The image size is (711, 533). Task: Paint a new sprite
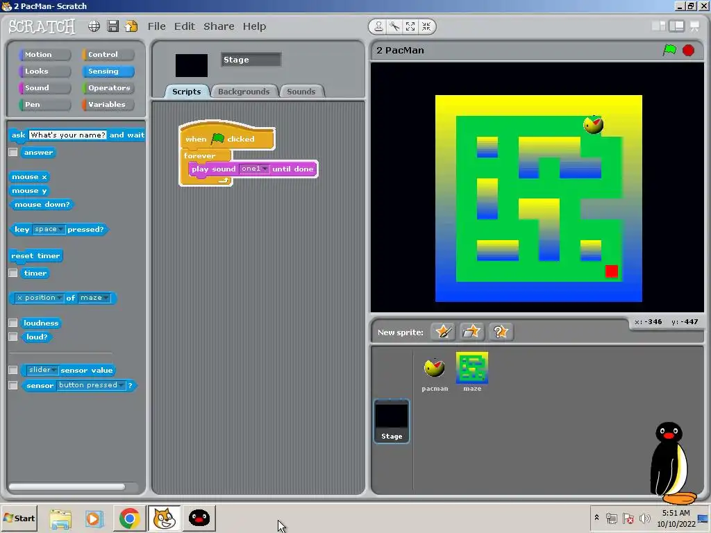[x=443, y=332]
